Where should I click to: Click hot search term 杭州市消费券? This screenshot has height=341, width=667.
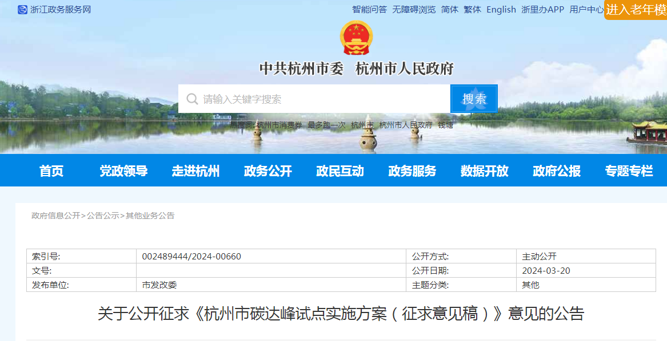(278, 125)
